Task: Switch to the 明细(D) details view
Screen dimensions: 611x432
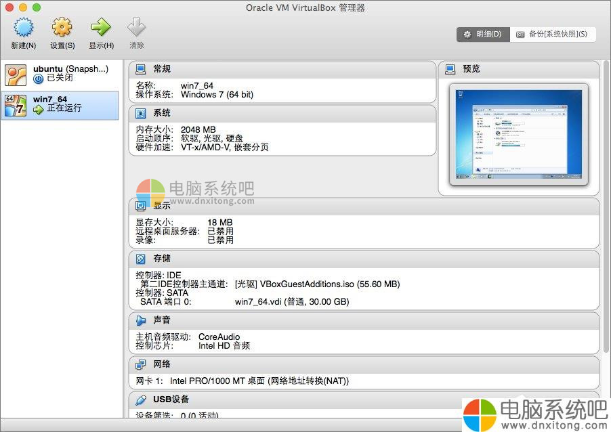Action: coord(483,35)
